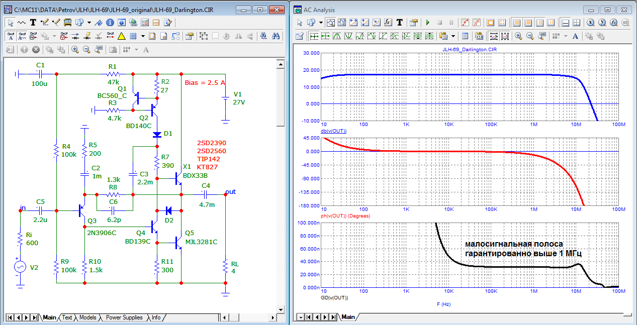Expand the grid options dropdown arrow
This screenshot has height=325, width=637.
143,36
